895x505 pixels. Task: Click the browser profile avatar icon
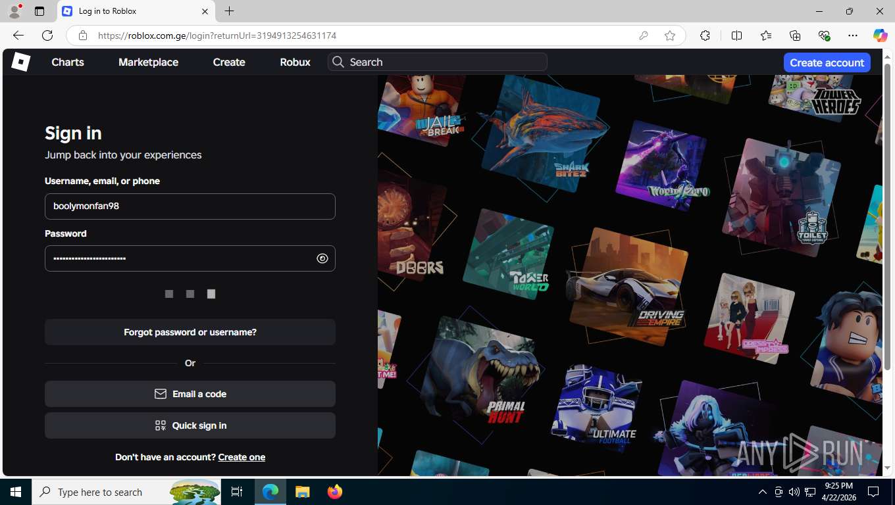click(x=14, y=11)
